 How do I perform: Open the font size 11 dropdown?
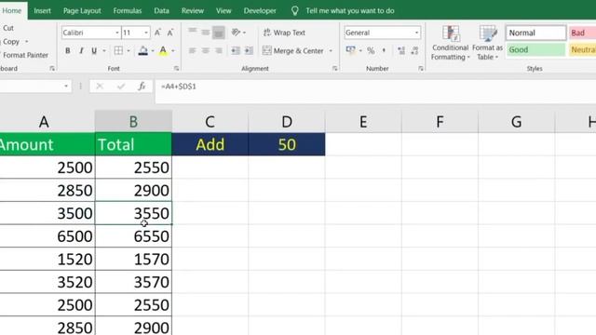pyautogui.click(x=146, y=33)
